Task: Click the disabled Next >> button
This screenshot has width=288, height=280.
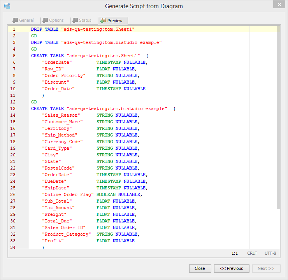Action: (266, 268)
